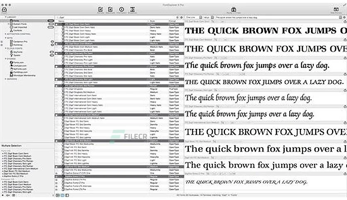Select the Fonts library item
Image resolution: width=347 pixels, height=200 pixels.
[27, 21]
